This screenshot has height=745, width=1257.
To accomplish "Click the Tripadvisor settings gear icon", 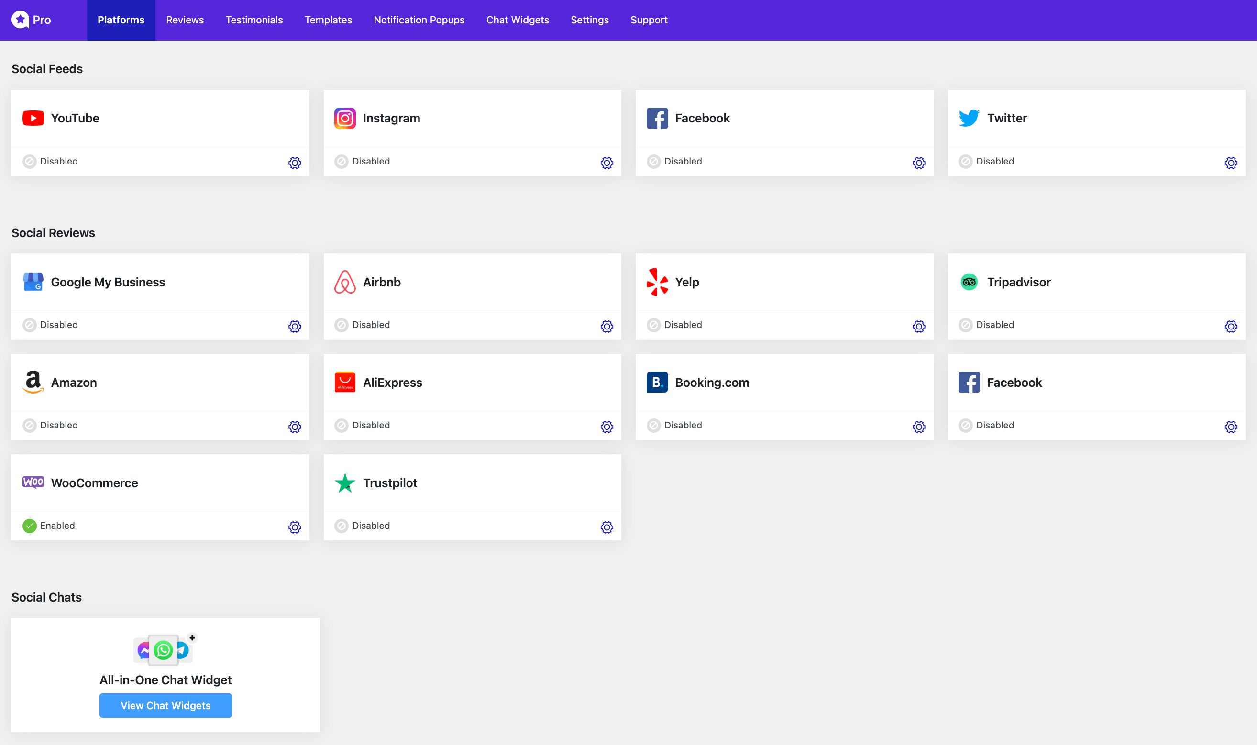I will (1230, 326).
